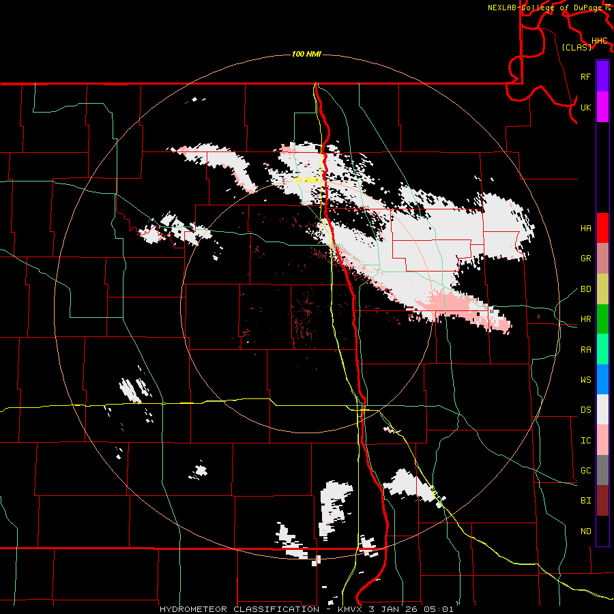Click the "RA" legend label

[585, 350]
